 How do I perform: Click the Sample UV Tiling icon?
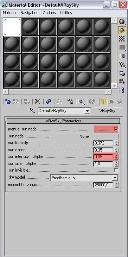click(122, 47)
